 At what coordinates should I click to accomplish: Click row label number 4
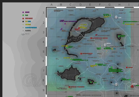point(43,42)
